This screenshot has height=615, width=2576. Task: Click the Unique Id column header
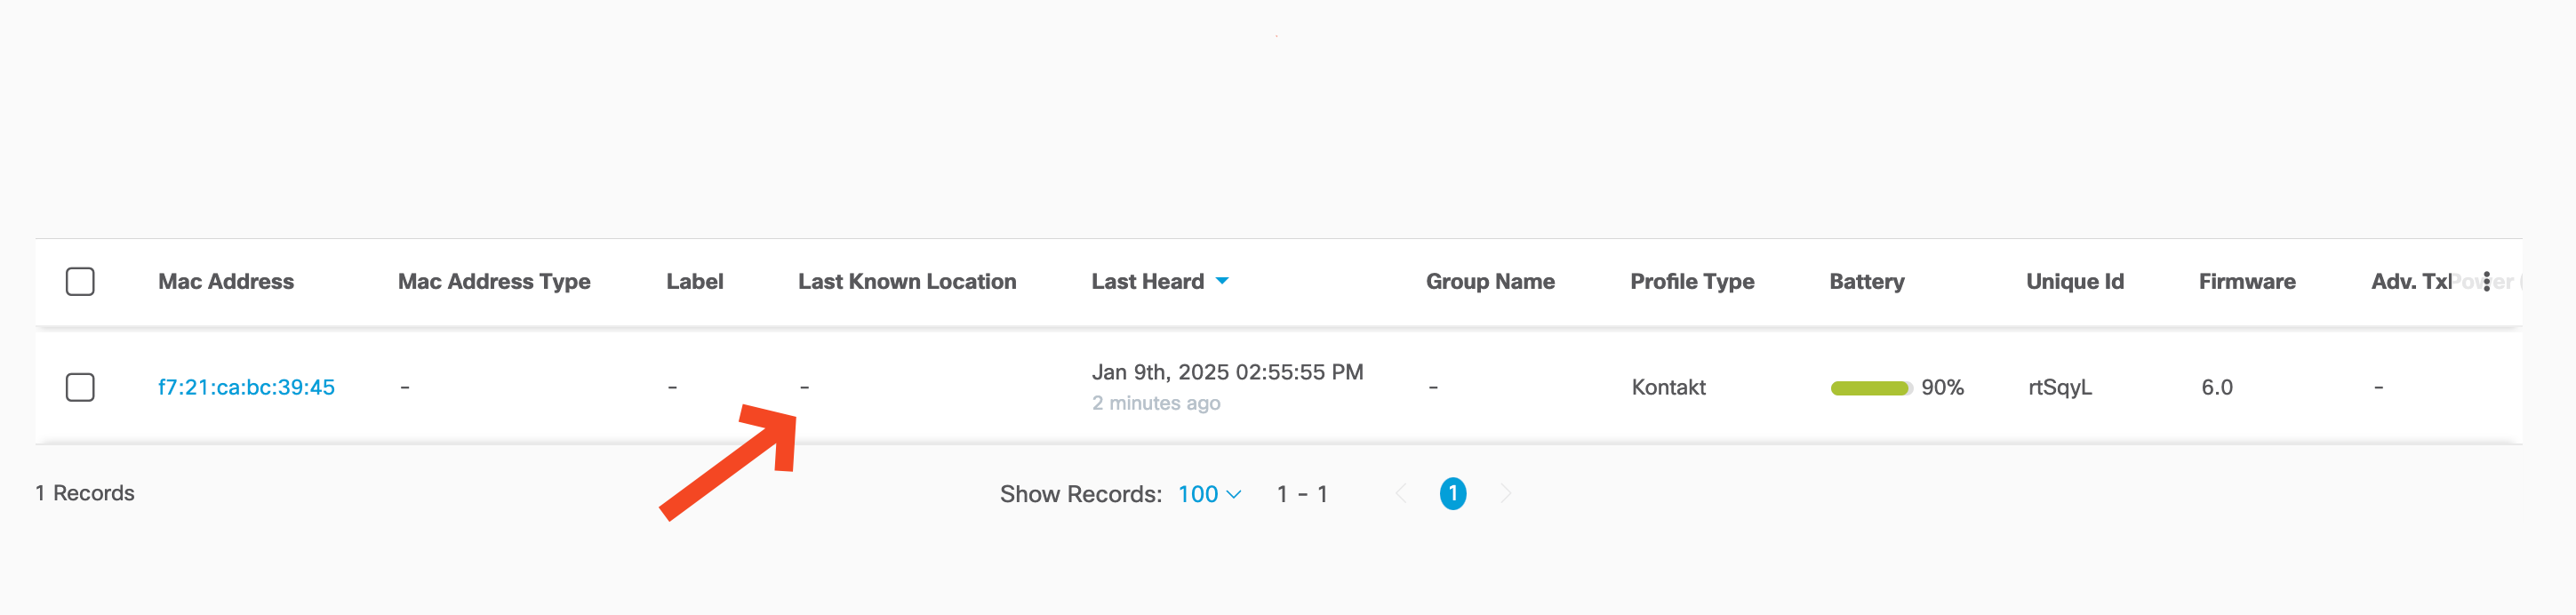(x=2075, y=282)
